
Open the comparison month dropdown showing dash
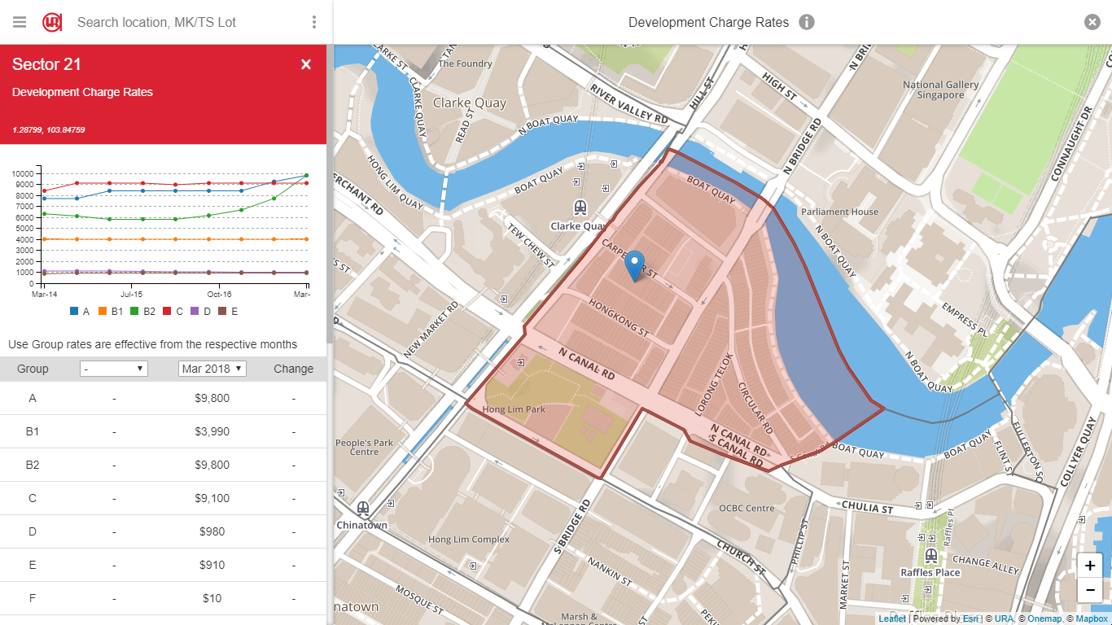click(x=113, y=369)
